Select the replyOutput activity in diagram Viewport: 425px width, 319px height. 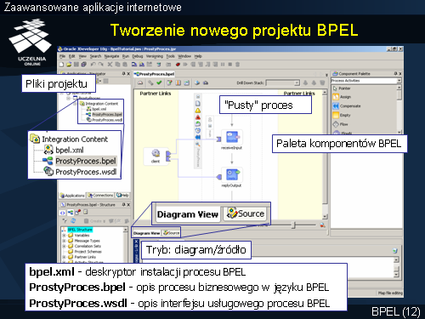tap(231, 177)
